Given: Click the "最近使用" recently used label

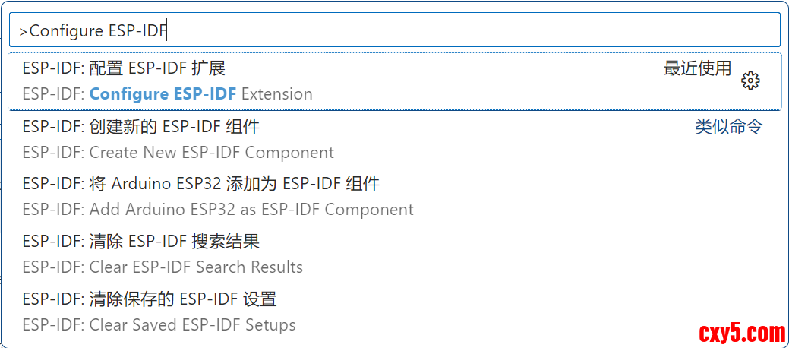Looking at the screenshot, I should pyautogui.click(x=697, y=69).
